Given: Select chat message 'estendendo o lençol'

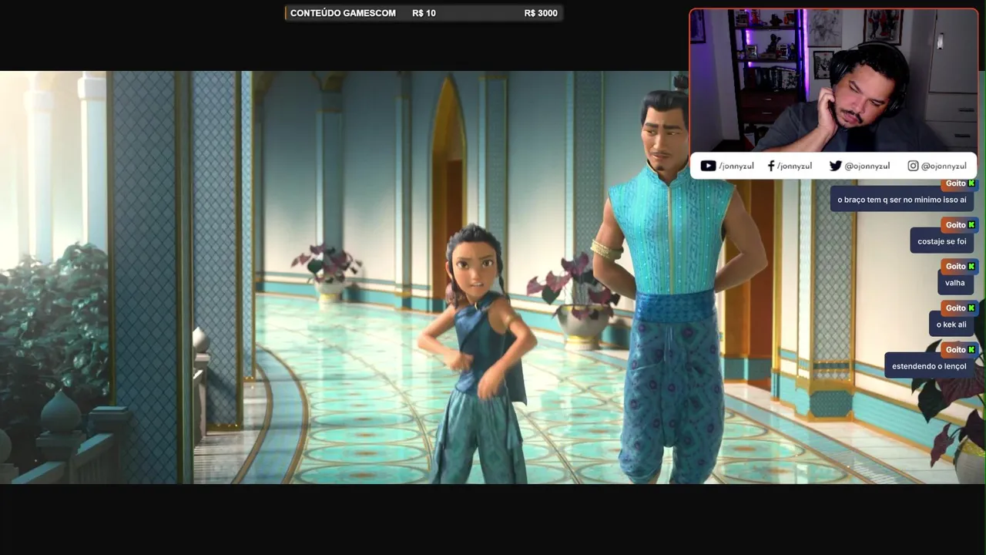Looking at the screenshot, I should 929,366.
